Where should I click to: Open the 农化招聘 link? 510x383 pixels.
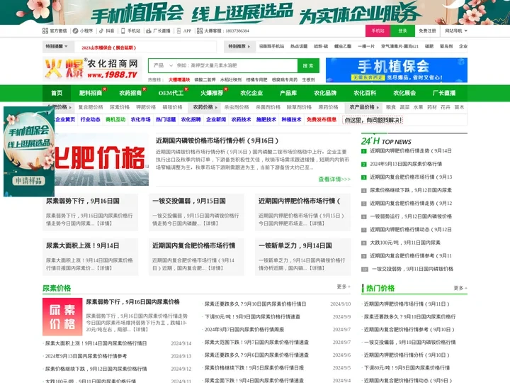tap(191, 120)
